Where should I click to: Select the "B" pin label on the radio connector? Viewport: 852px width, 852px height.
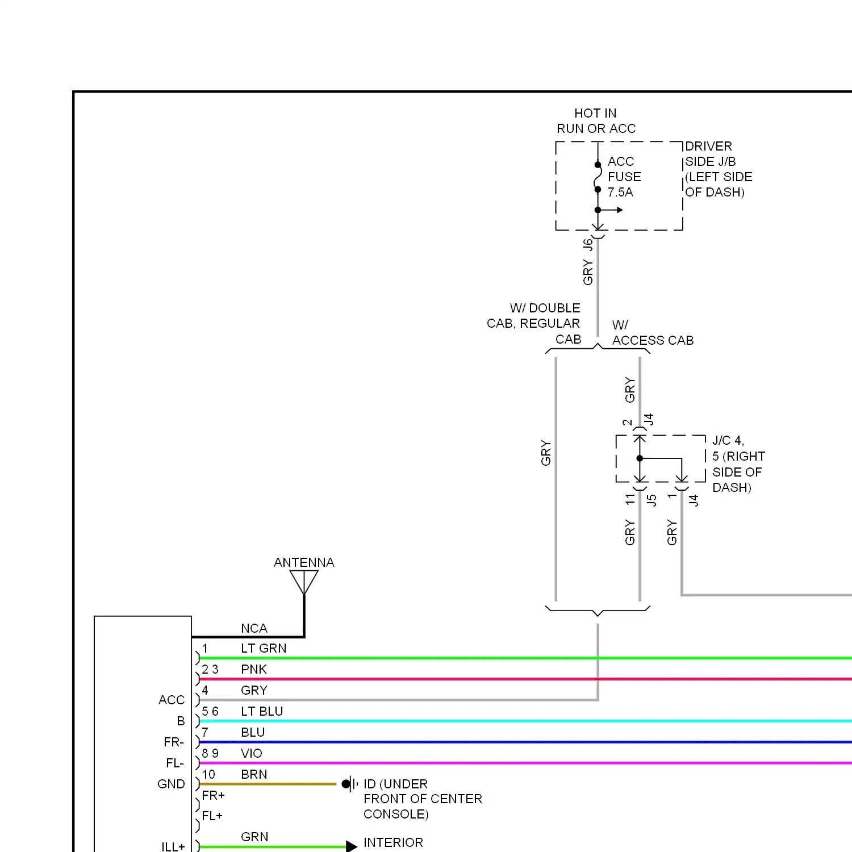click(181, 721)
